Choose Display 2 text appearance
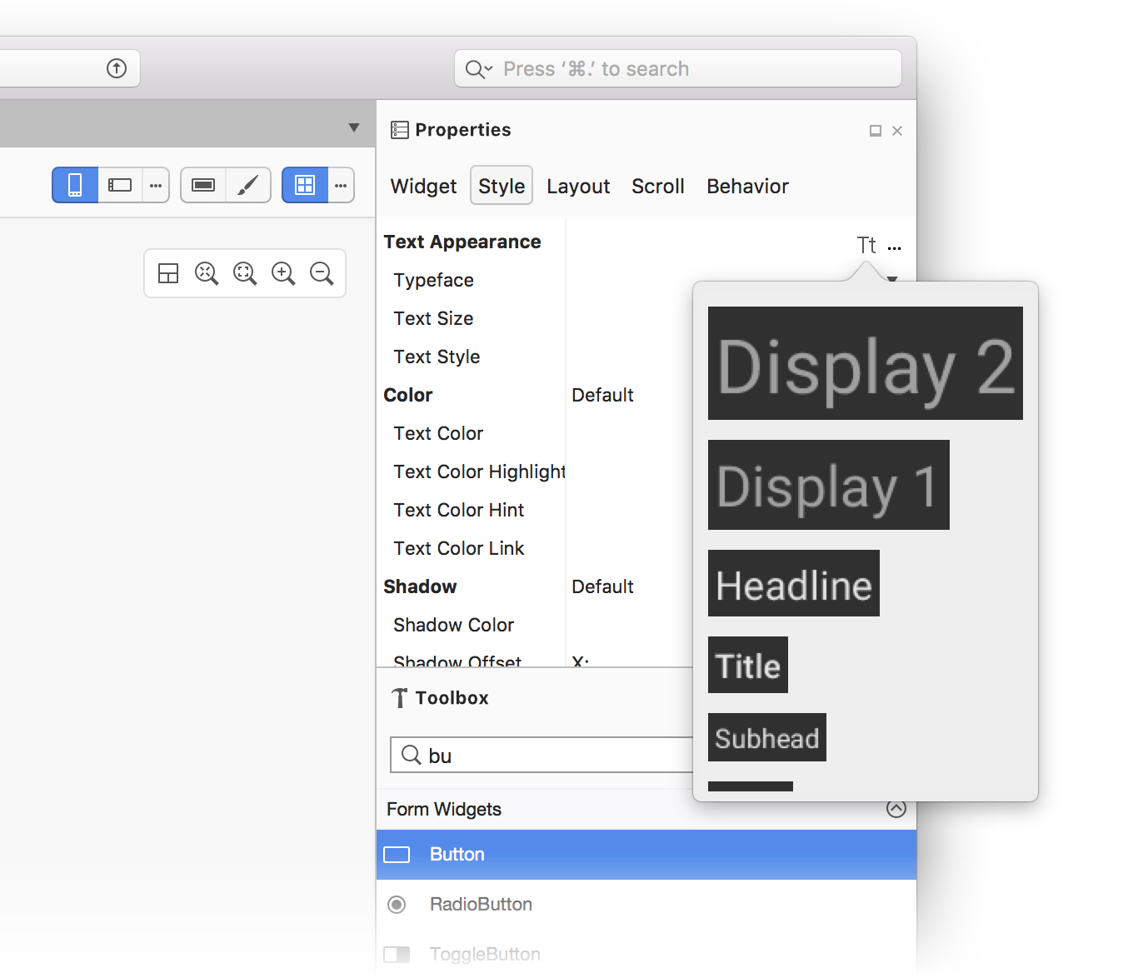Screen dimensions: 1128x978 tap(866, 363)
